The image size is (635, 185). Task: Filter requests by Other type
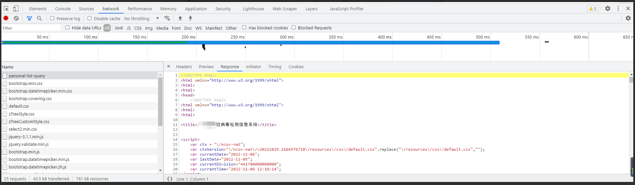[231, 28]
